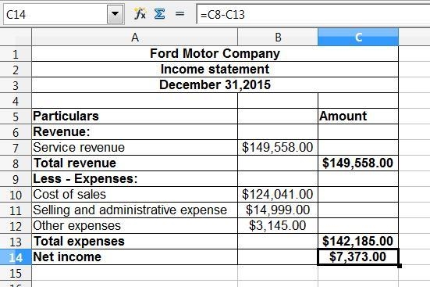Screen dimensions: 430x287
Task: Click the Ford Motor Company title cell
Action: [215, 54]
